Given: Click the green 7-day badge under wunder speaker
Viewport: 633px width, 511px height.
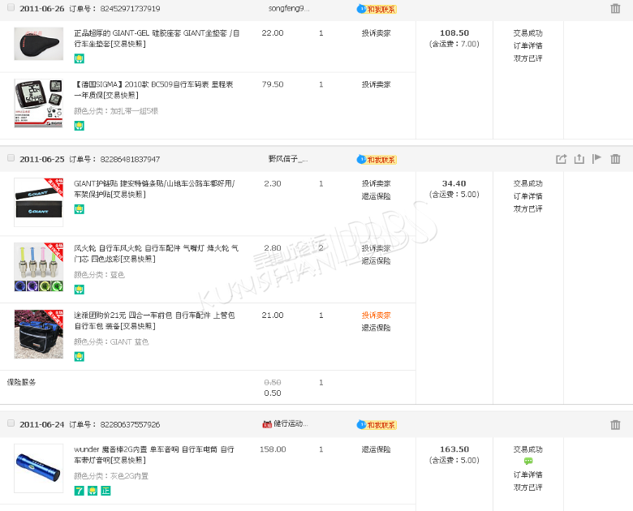Looking at the screenshot, I should pyautogui.click(x=80, y=490).
